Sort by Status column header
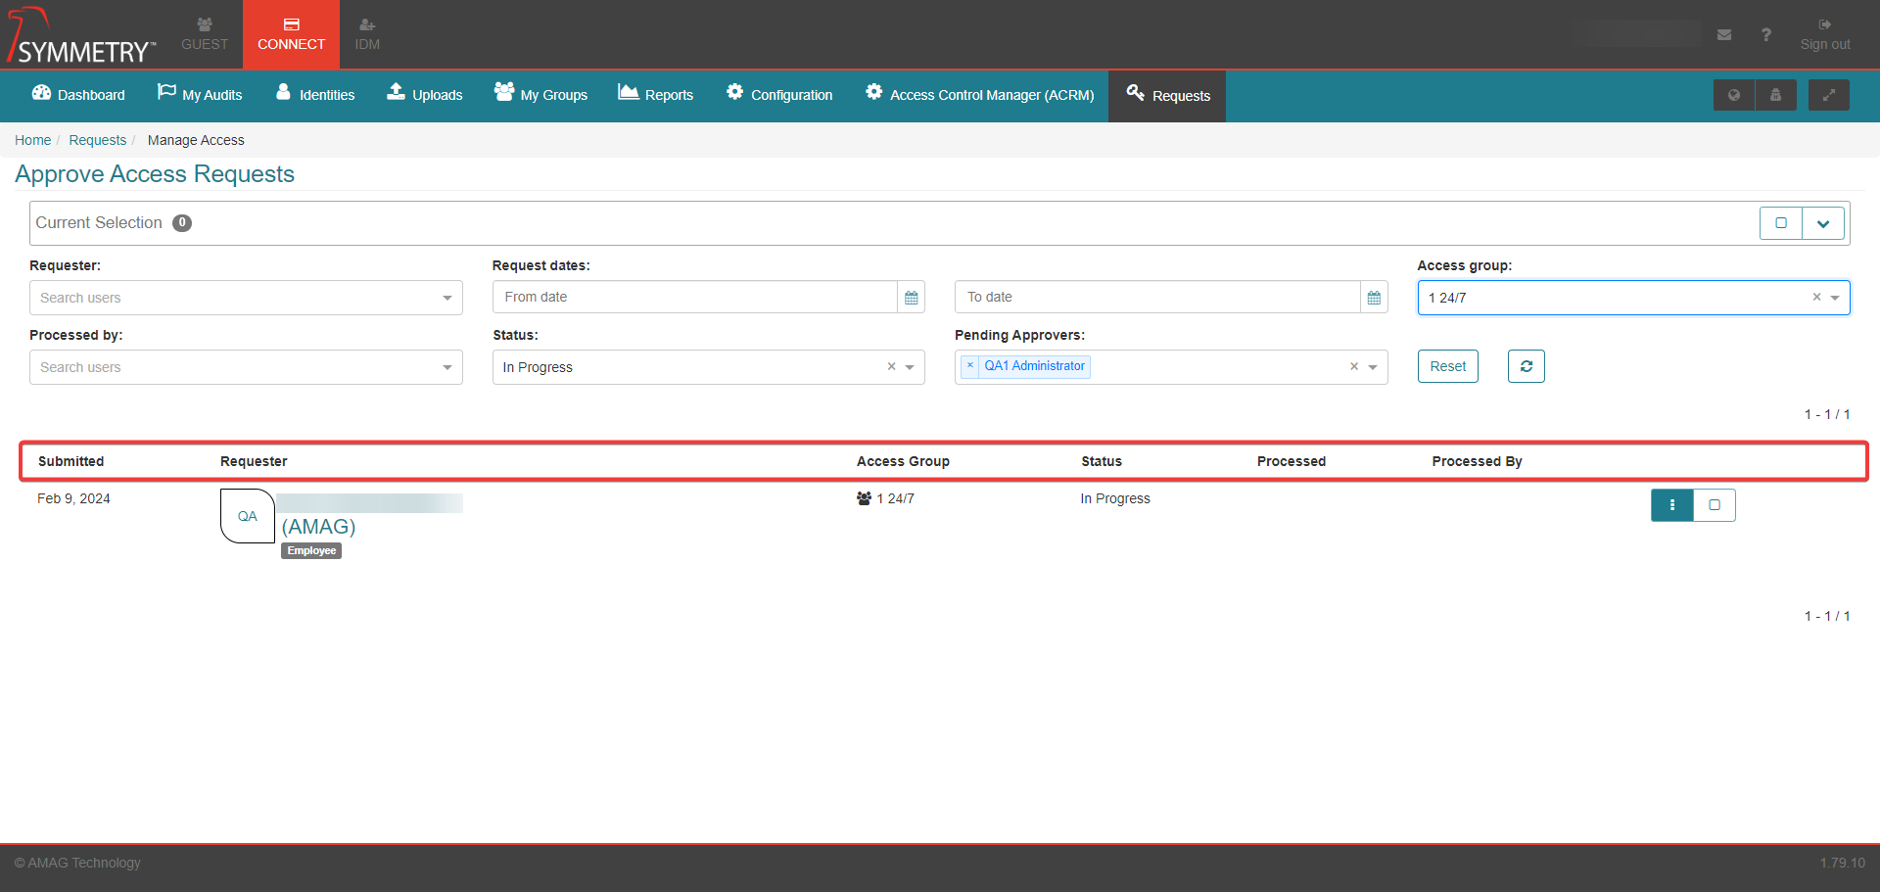Viewport: 1880px width, 892px height. pyautogui.click(x=1102, y=461)
